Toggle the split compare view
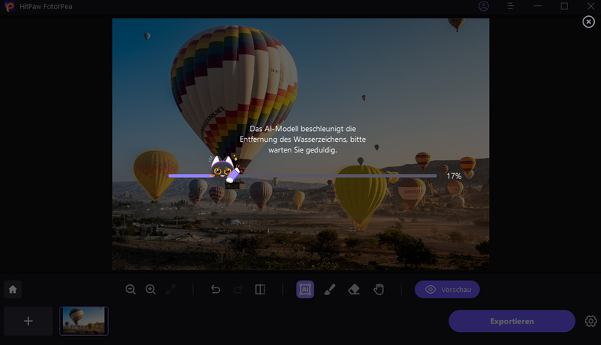Viewport: 601px width, 345px height. point(260,290)
